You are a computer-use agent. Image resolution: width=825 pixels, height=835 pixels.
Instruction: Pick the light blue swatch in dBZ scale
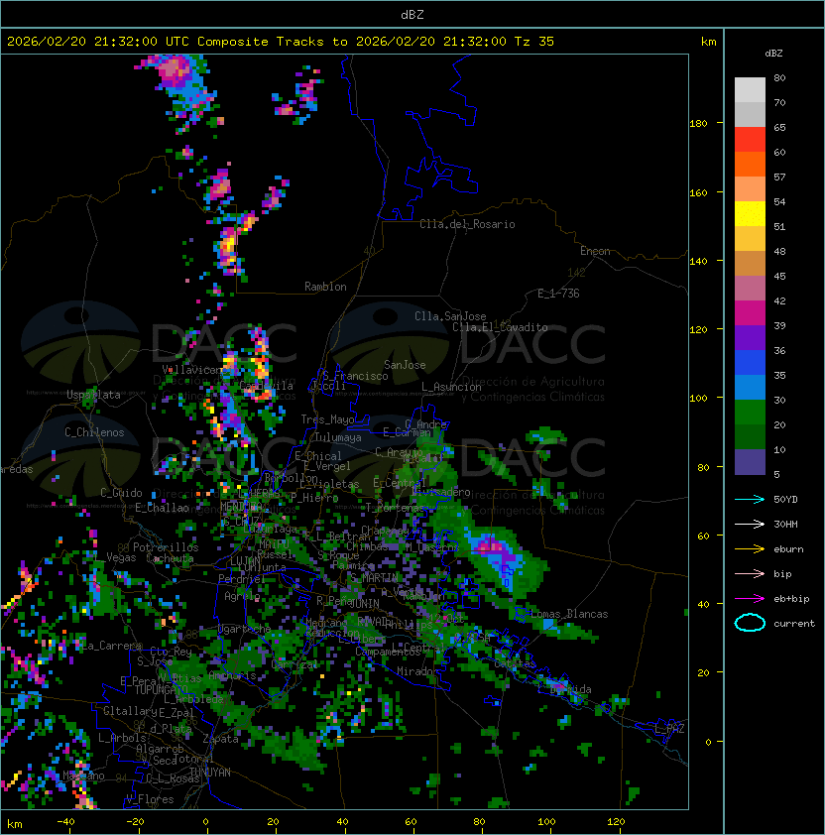(750, 388)
